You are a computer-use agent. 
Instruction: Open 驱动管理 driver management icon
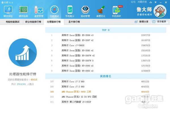(85, 11)
